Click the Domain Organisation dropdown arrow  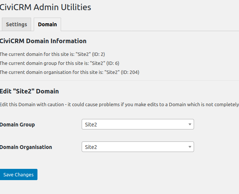190,147
